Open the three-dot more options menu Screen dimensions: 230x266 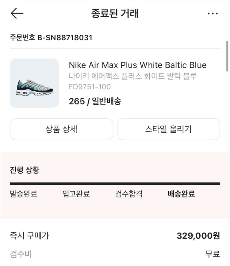(x=213, y=14)
